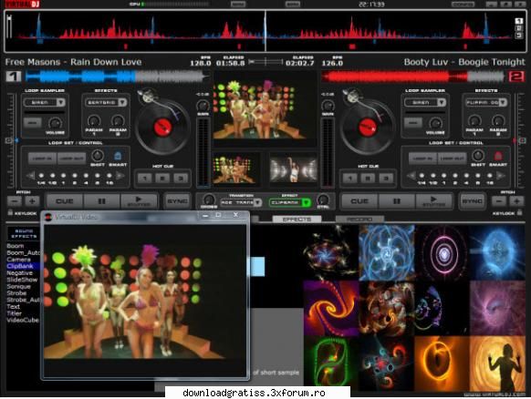The height and width of the screenshot is (399, 531).
Task: Click deck 1 effect Param 1 knob
Action: point(94,121)
